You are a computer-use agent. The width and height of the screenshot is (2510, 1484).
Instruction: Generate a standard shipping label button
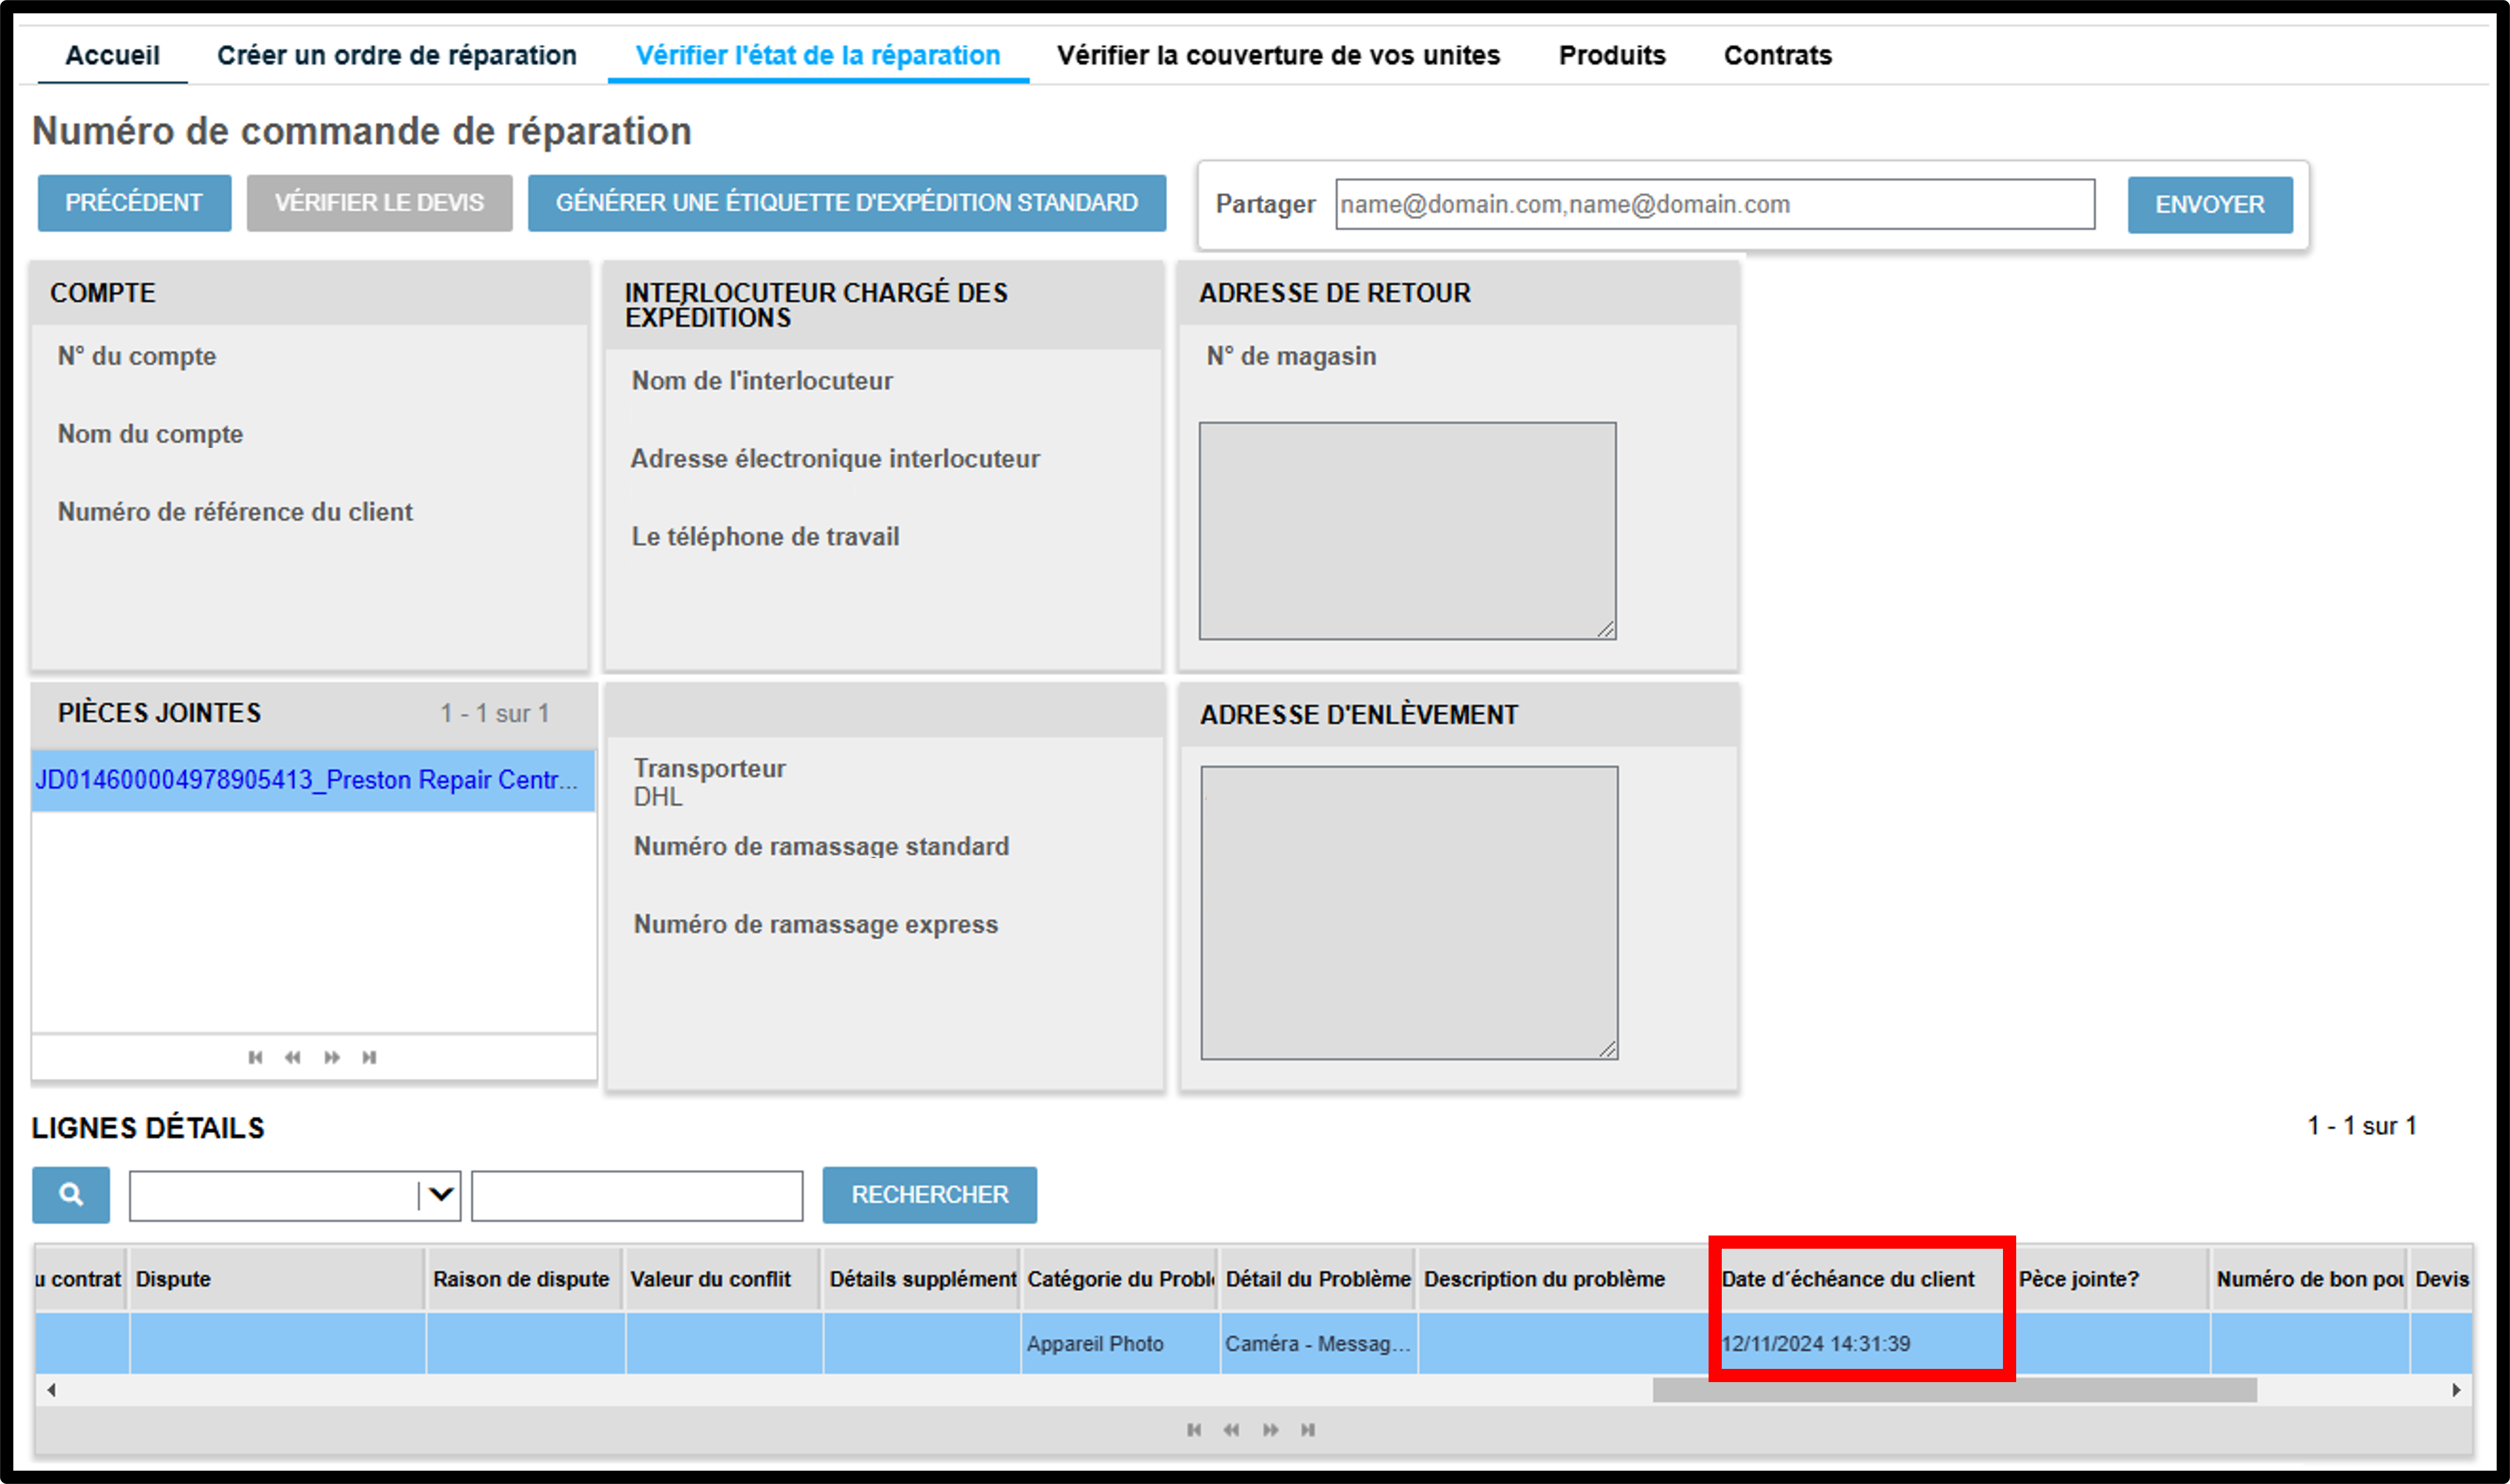pyautogui.click(x=846, y=203)
